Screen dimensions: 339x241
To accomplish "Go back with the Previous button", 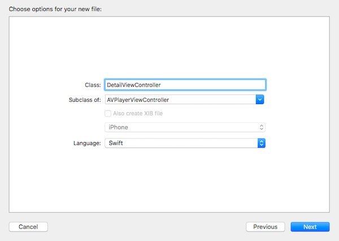I will pos(266,227).
